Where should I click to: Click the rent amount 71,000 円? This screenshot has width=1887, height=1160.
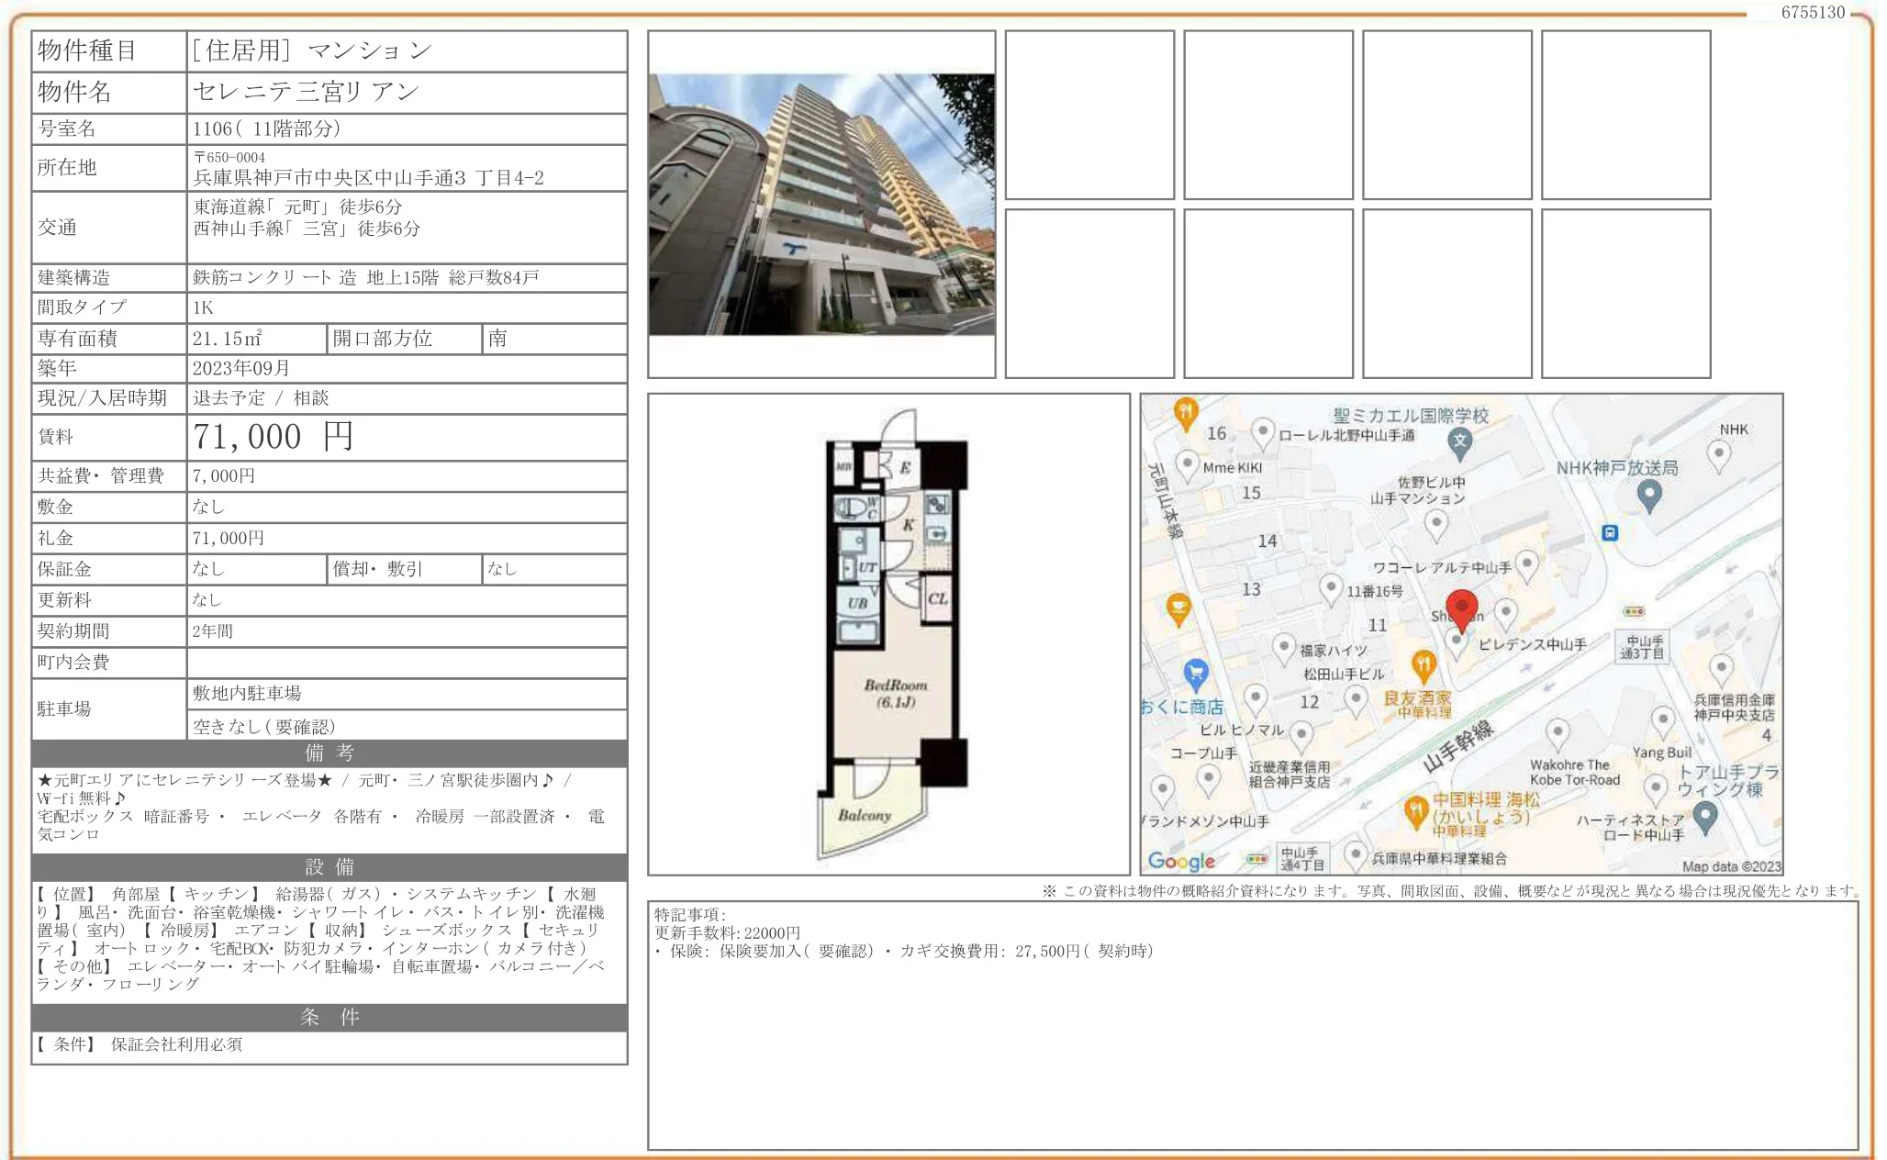(x=273, y=437)
